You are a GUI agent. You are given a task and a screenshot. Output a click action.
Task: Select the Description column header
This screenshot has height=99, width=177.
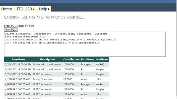point(47,59)
